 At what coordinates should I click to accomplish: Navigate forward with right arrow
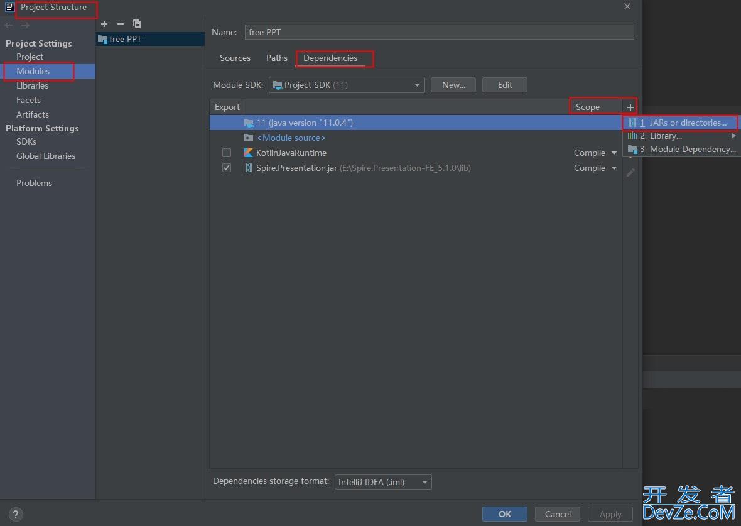click(25, 25)
